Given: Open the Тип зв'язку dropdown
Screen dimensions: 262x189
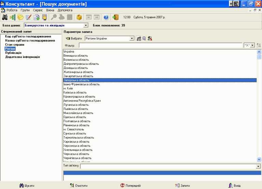Looking at the screenshot, I should coord(258,166).
